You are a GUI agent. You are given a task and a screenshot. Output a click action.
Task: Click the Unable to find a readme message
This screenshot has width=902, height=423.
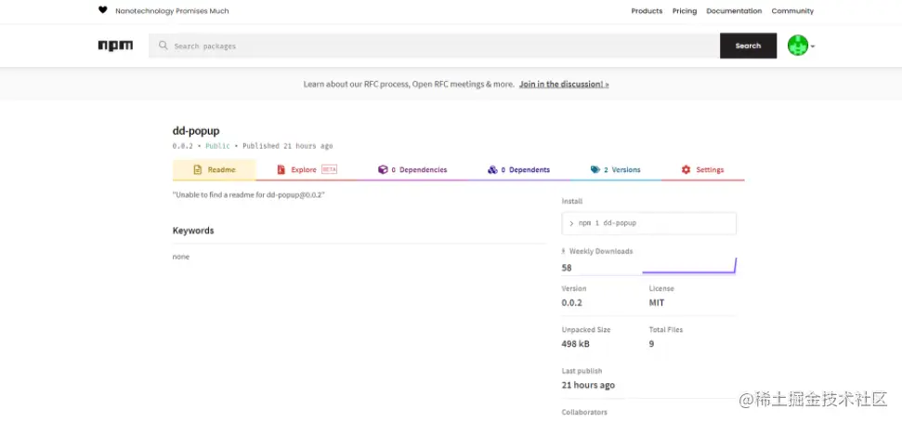pos(249,195)
